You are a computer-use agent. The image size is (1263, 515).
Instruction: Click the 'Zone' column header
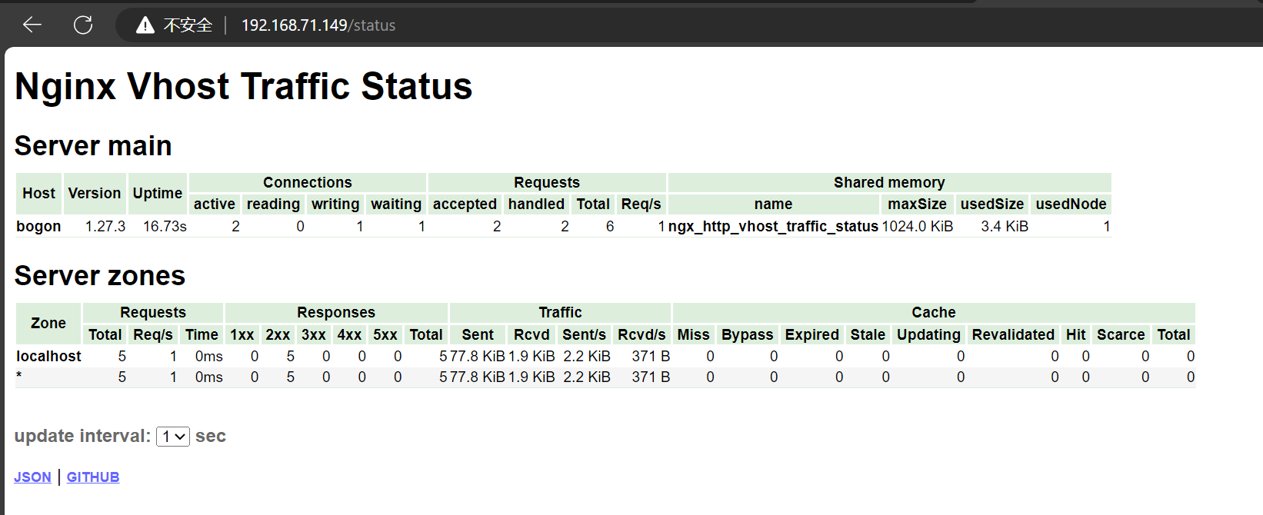(48, 323)
